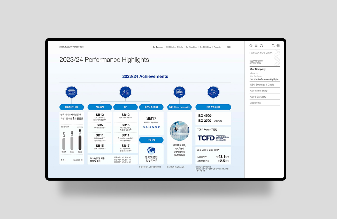The image size is (337, 219).
Task: Open search with the magnifier icon
Action: (x=273, y=46)
